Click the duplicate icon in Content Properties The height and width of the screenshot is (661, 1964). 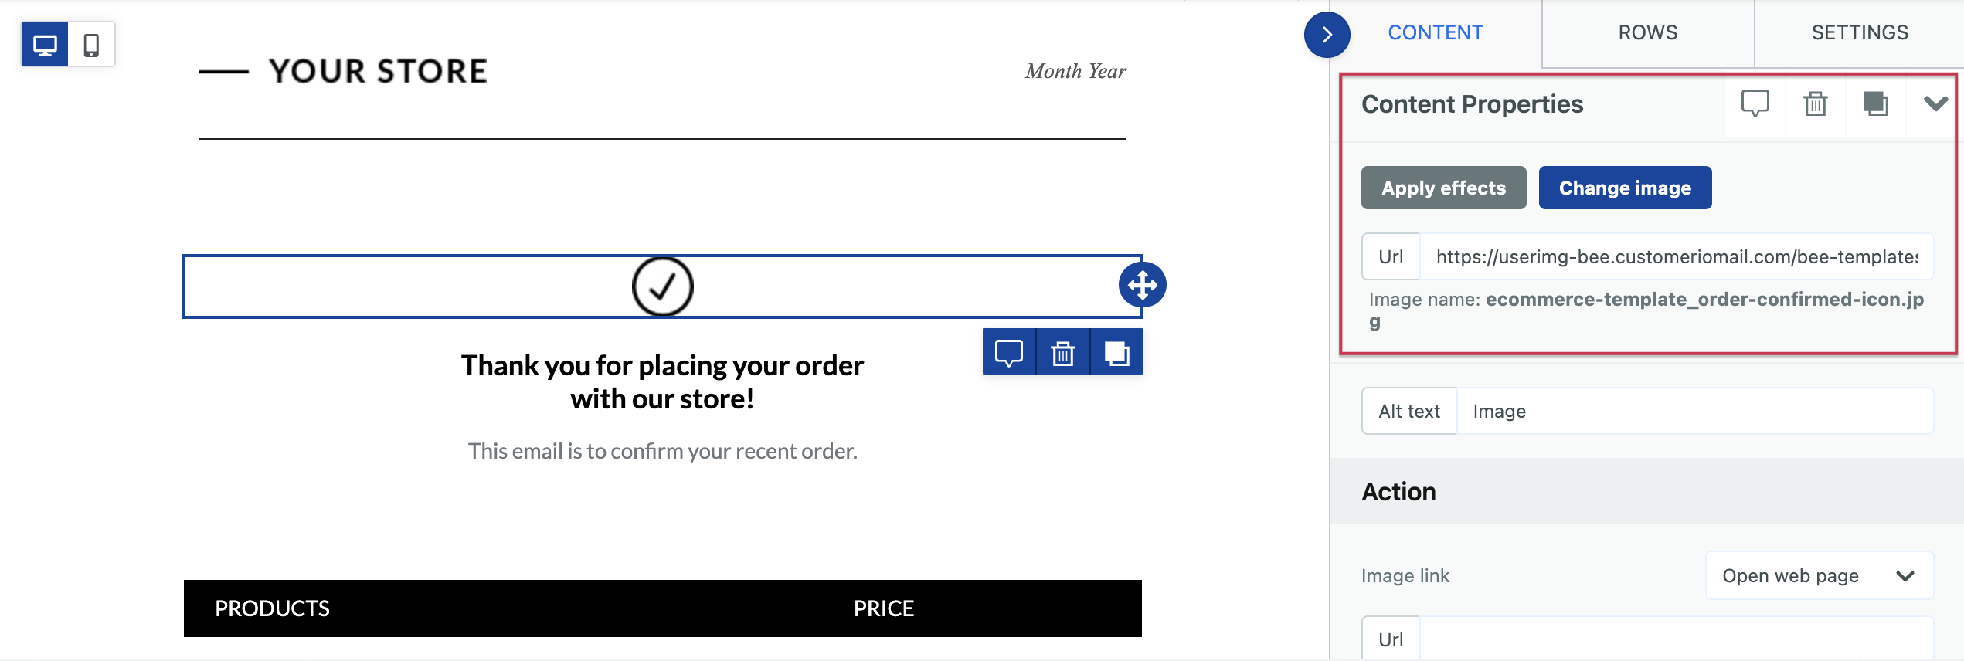click(x=1875, y=103)
